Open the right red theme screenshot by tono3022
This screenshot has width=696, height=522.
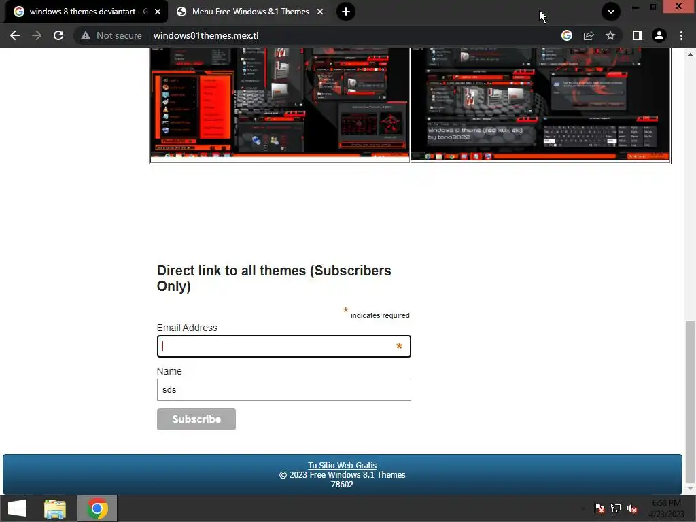coord(540,105)
